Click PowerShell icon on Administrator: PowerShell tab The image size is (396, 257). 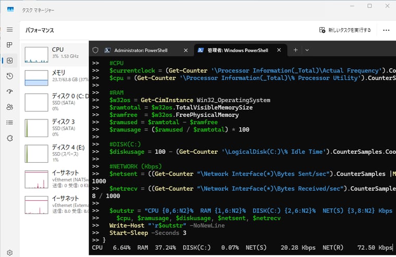[107, 50]
